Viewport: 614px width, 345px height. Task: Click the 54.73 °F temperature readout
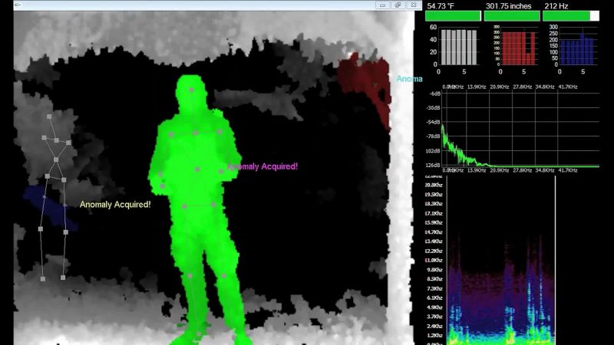[x=441, y=6]
